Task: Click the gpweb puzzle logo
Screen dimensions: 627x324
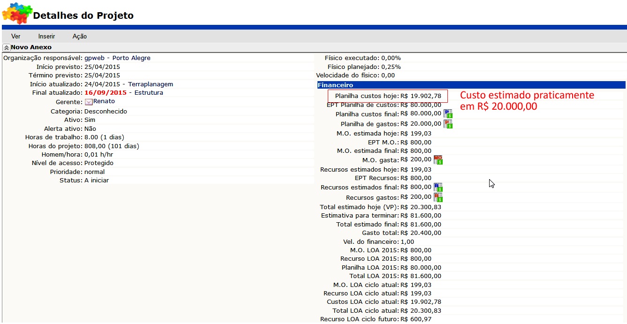Action: point(16,13)
